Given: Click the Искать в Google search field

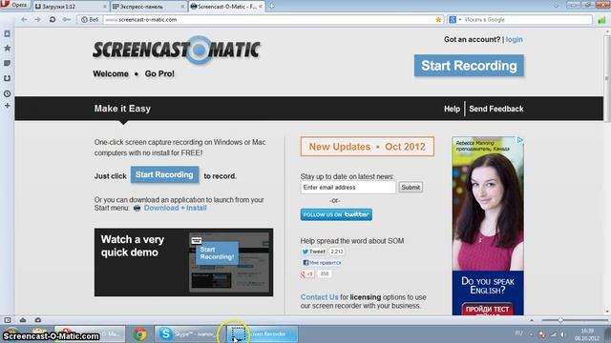Looking at the screenshot, I should (526, 19).
